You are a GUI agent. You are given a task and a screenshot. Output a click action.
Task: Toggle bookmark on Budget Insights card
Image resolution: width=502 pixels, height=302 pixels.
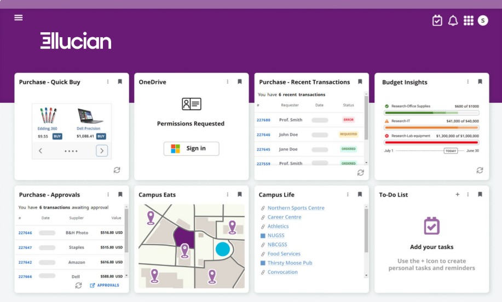[480, 82]
